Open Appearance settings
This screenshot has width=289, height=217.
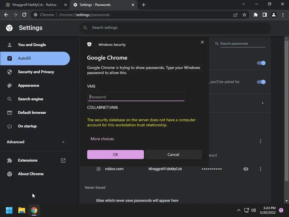(35, 85)
